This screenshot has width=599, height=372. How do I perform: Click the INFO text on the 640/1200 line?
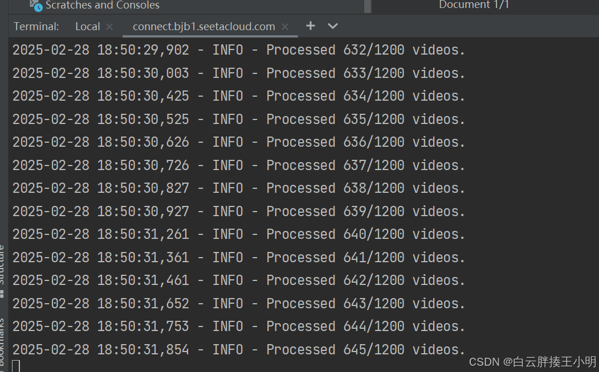227,234
